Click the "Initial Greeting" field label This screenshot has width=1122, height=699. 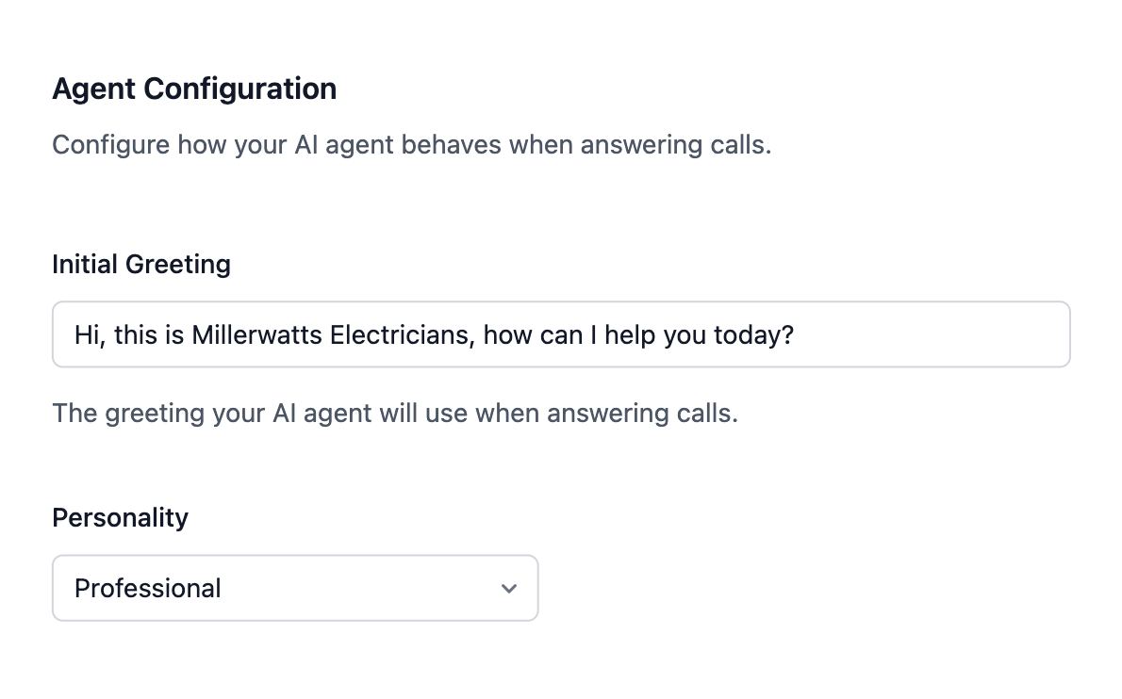click(x=141, y=264)
